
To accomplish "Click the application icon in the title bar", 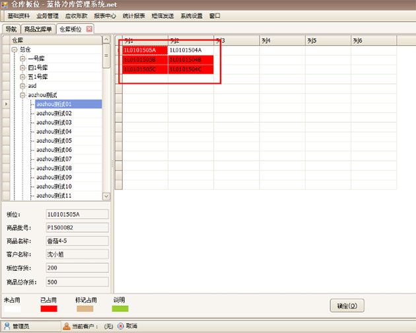I will click(x=6, y=5).
